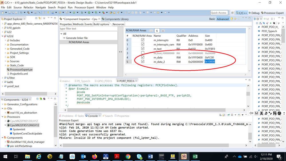Image resolution: width=286 pixels, height=161 pixels.
Task: Expand Cpu:MK22FN512VLH12 node
Action: click(5, 121)
